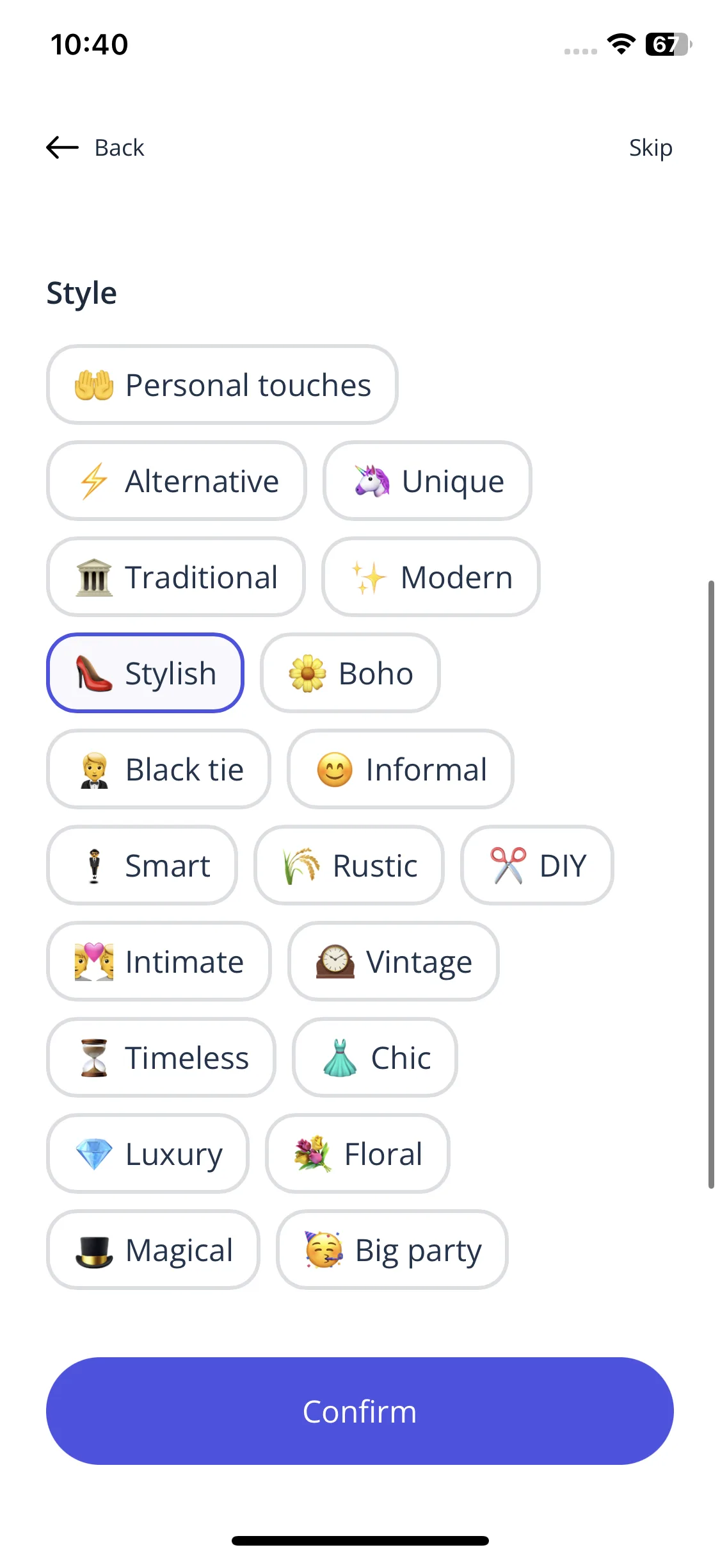
Task: Skip this style step
Action: pos(651,147)
